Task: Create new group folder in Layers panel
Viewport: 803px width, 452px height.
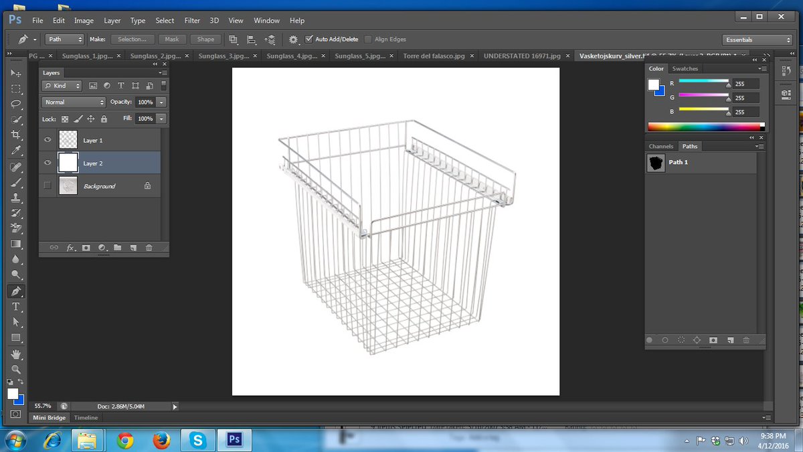Action: coord(118,248)
